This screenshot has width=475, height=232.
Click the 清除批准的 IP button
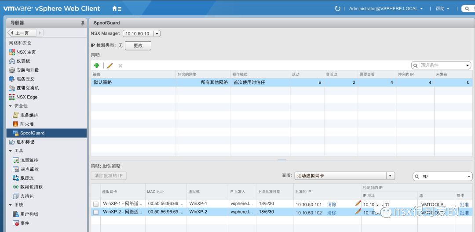coord(109,176)
